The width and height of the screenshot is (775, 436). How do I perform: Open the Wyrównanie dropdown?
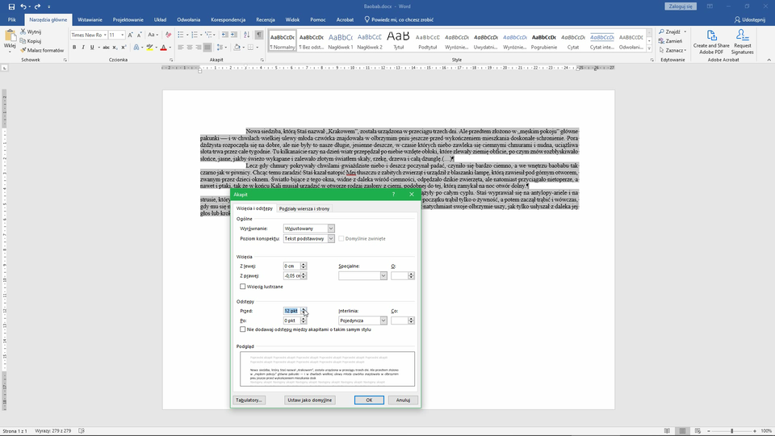(330, 228)
